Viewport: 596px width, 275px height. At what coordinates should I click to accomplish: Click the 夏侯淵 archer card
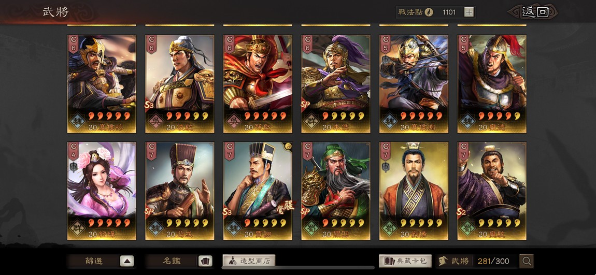click(x=414, y=84)
